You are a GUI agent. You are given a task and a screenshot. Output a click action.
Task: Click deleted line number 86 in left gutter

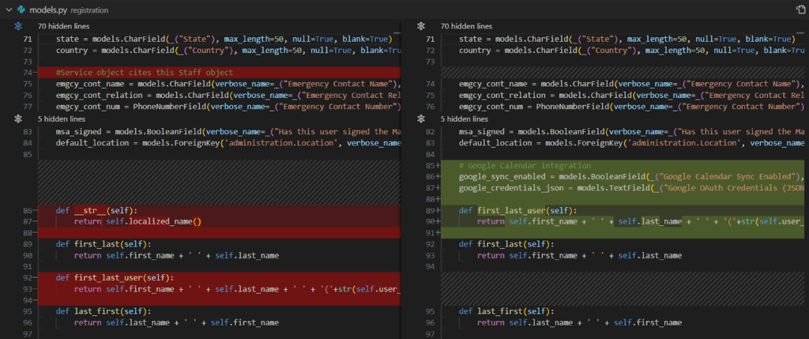(x=25, y=210)
